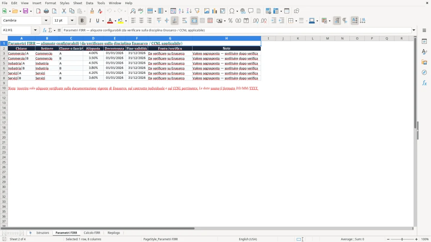Toggle print preview
431x242 pixels.
coord(54,11)
